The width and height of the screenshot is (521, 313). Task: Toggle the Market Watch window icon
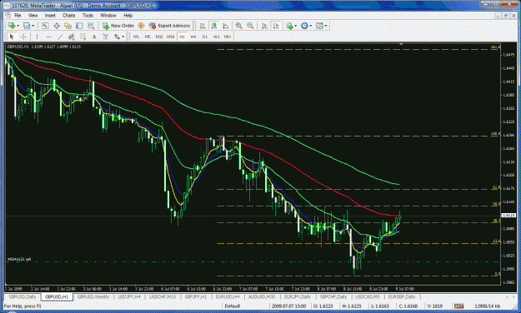coord(45,26)
